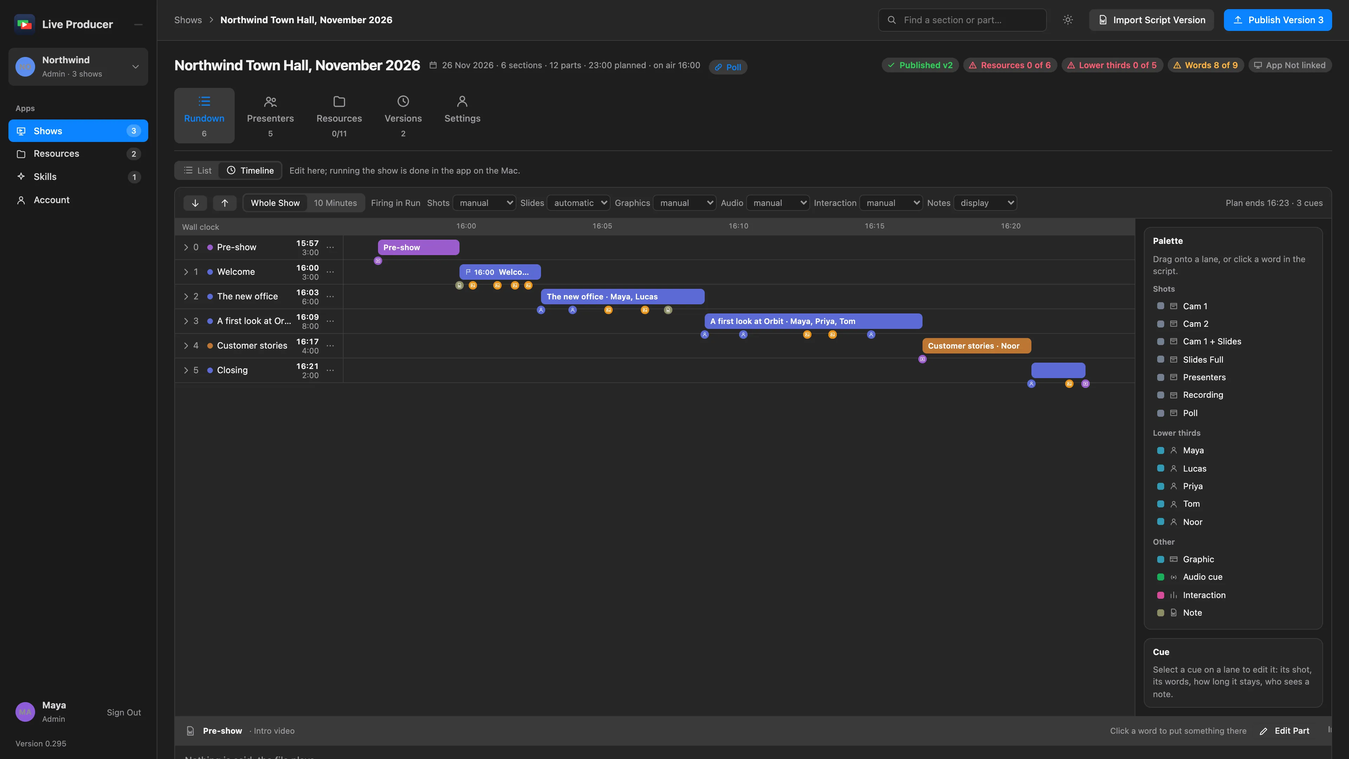Open the Closing row more options menu
This screenshot has width=1349, height=759.
click(x=331, y=370)
